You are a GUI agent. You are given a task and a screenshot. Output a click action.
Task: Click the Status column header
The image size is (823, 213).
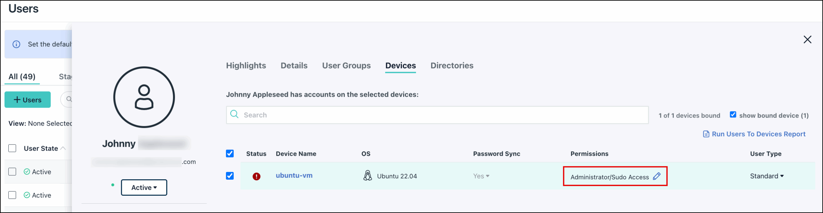tap(256, 154)
